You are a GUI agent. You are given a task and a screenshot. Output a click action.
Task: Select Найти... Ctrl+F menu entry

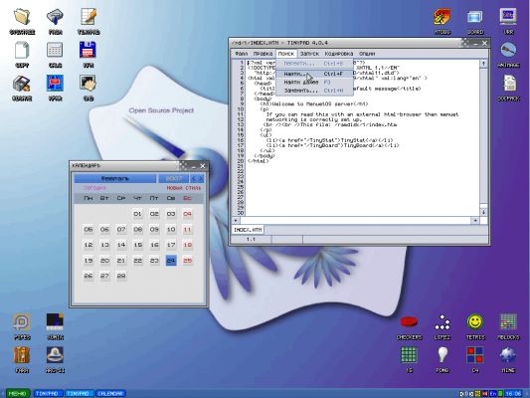pyautogui.click(x=314, y=74)
